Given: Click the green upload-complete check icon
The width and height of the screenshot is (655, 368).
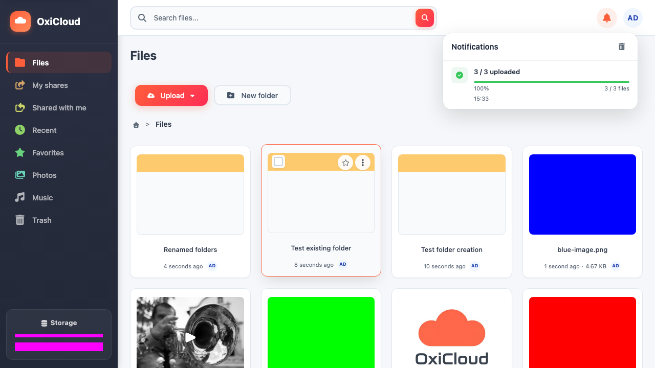Looking at the screenshot, I should click(460, 75).
